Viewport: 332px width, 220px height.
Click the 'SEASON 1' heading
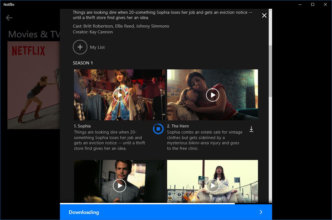[83, 63]
